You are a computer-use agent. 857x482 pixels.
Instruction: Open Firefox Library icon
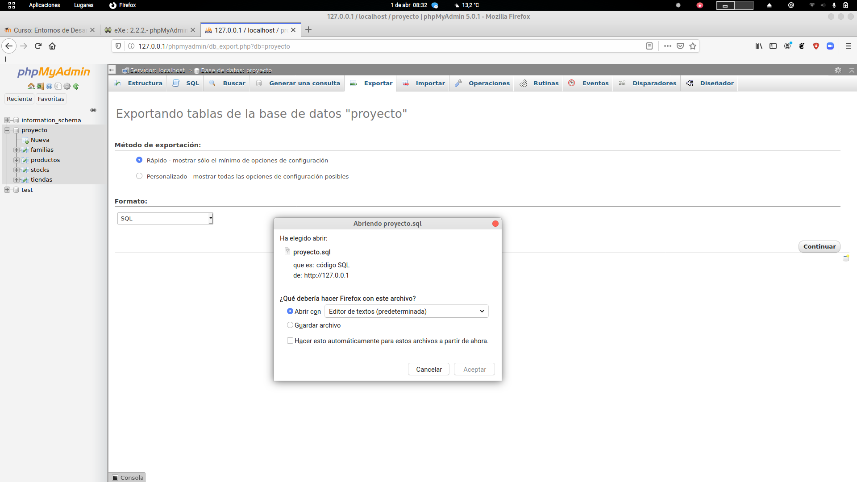point(759,46)
